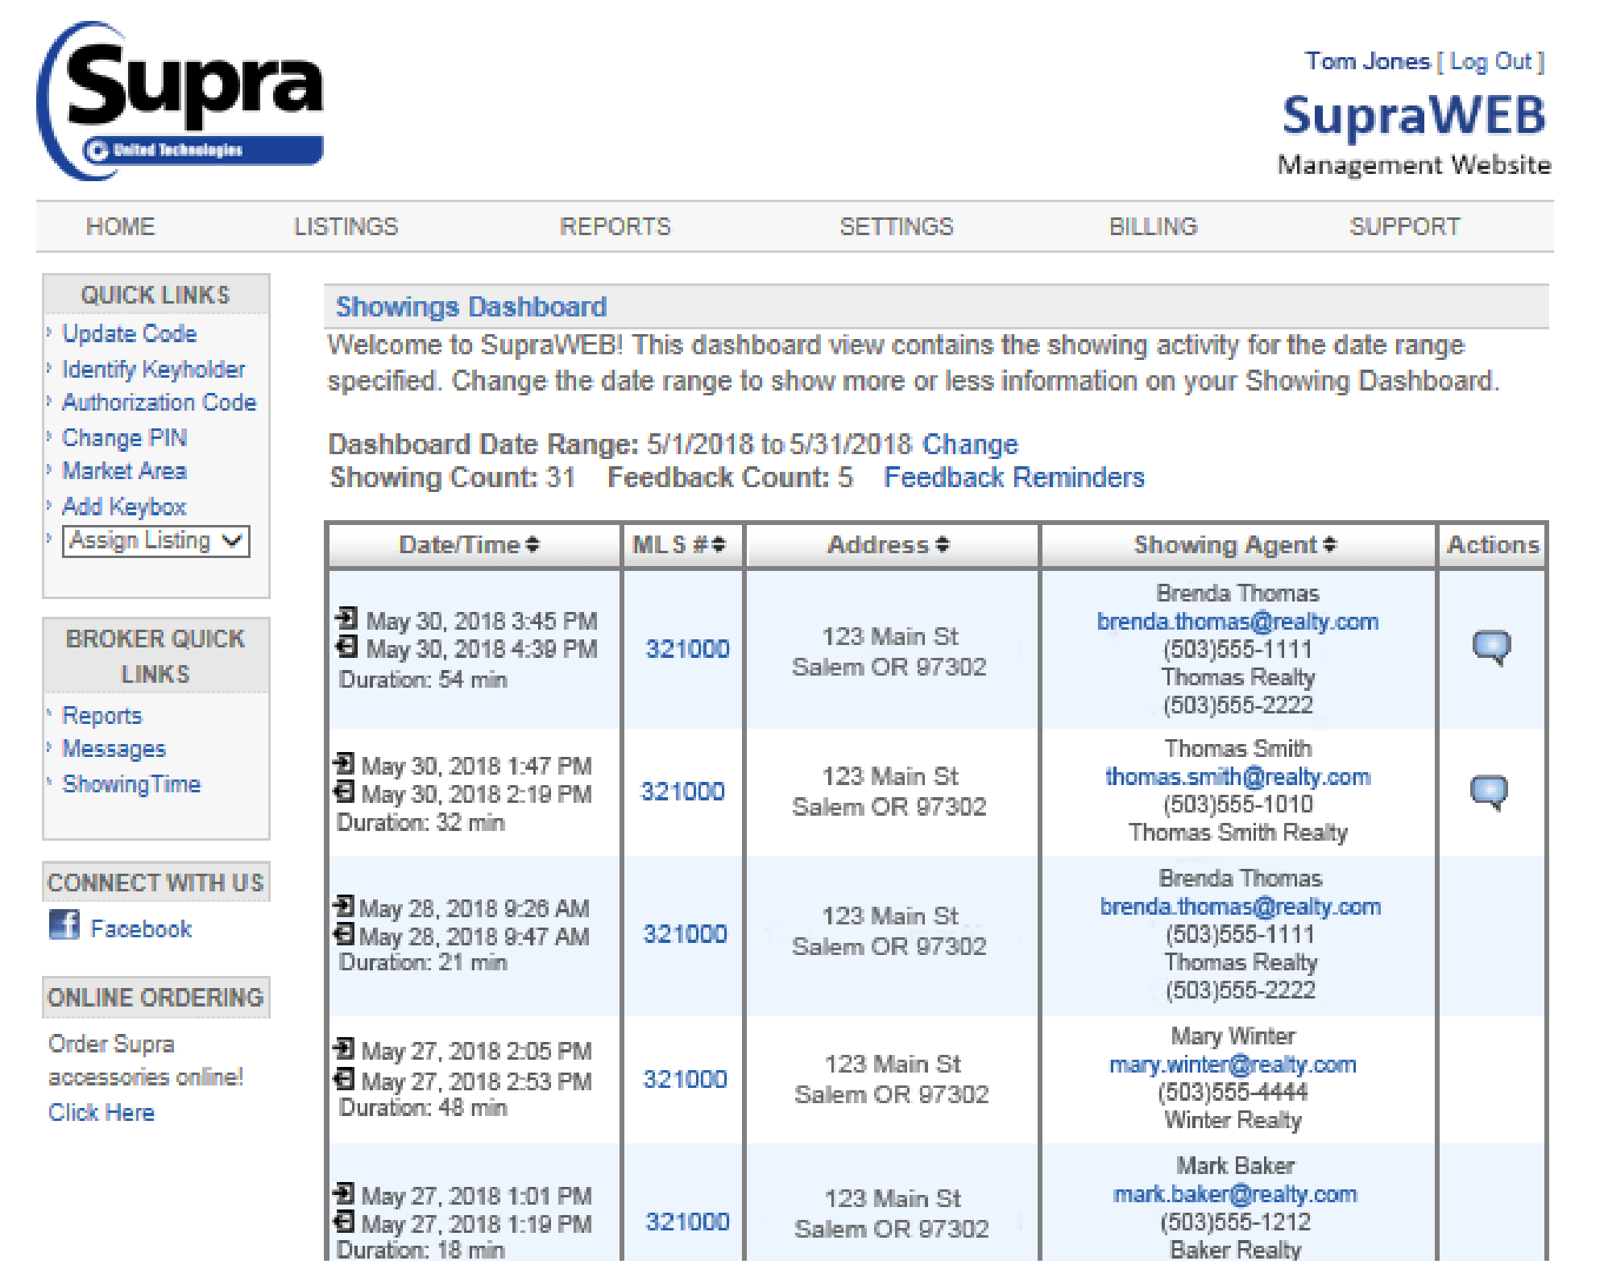Click the Log Out link
1608x1261 pixels.
pos(1491,62)
